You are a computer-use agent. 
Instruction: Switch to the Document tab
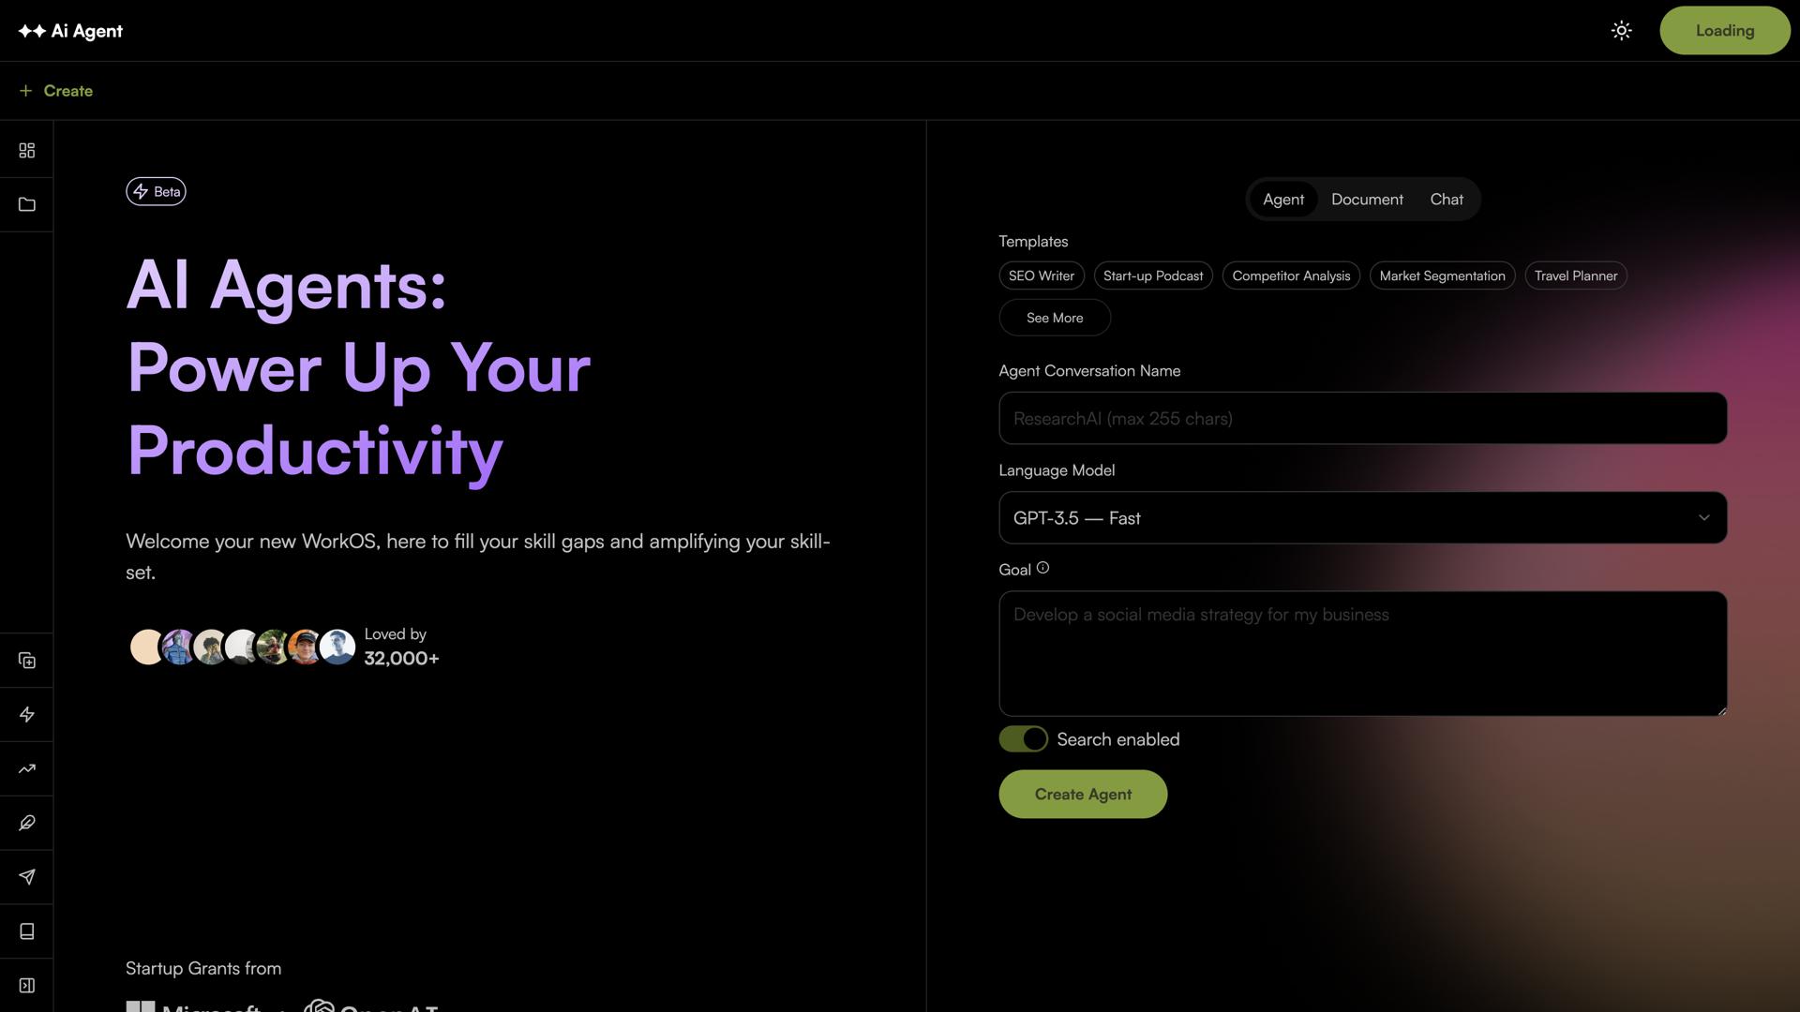[x=1367, y=200]
